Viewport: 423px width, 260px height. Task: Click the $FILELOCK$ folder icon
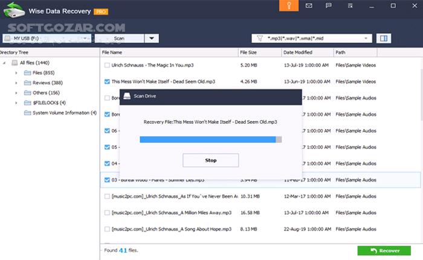click(27, 103)
